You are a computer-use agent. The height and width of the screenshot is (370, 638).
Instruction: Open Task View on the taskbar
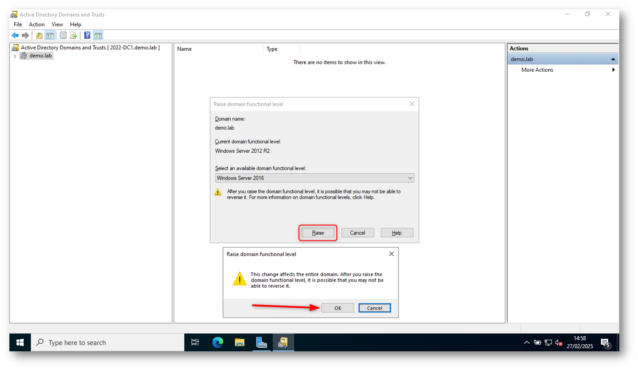coord(195,342)
